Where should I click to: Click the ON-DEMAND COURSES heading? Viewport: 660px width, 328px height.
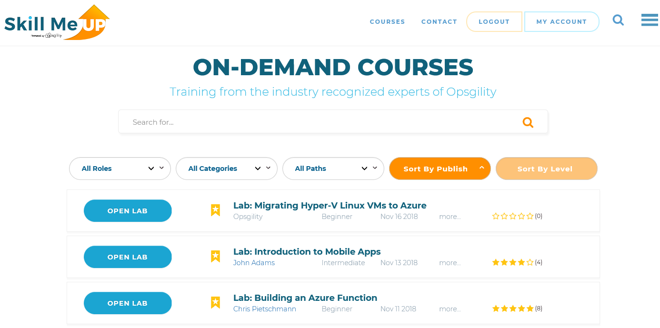(x=333, y=67)
